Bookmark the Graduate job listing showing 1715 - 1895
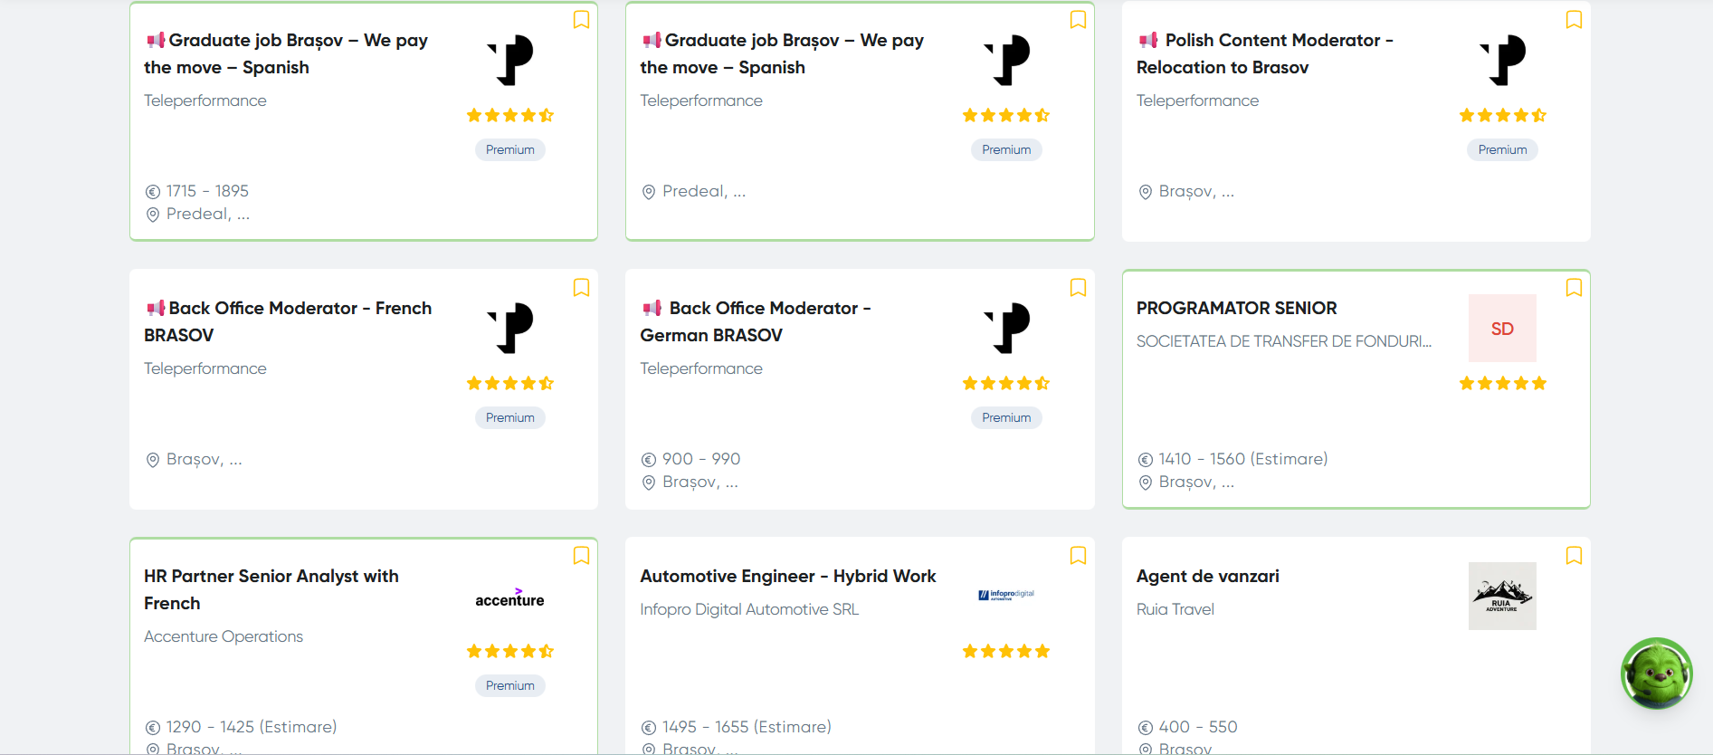Image resolution: width=1713 pixels, height=755 pixels. [581, 20]
